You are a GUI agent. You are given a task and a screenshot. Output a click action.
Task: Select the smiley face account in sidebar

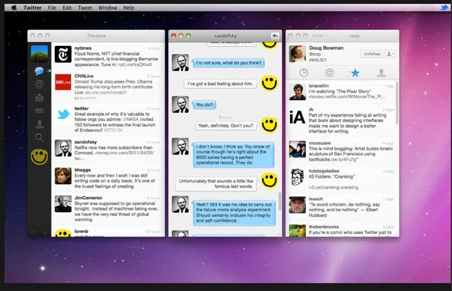click(x=39, y=156)
